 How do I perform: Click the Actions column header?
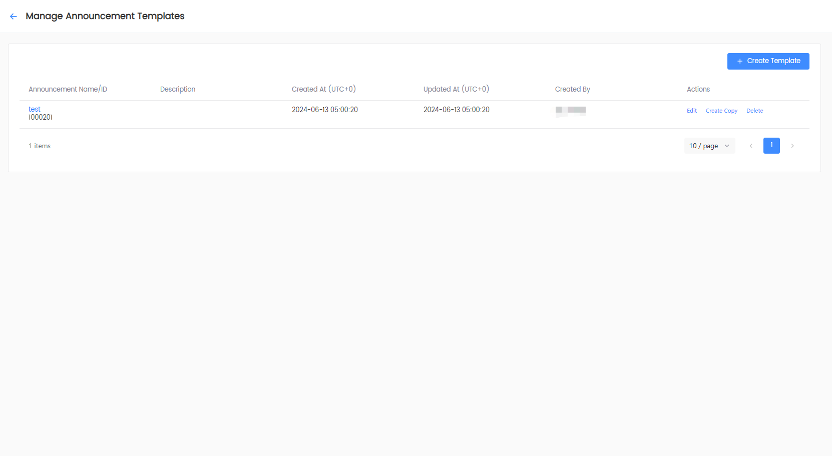point(698,89)
